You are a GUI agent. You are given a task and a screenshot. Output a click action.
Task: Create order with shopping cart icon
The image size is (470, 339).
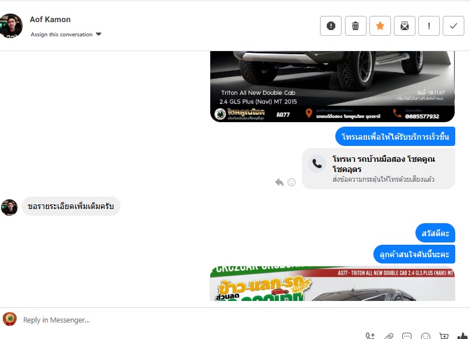pyautogui.click(x=444, y=336)
